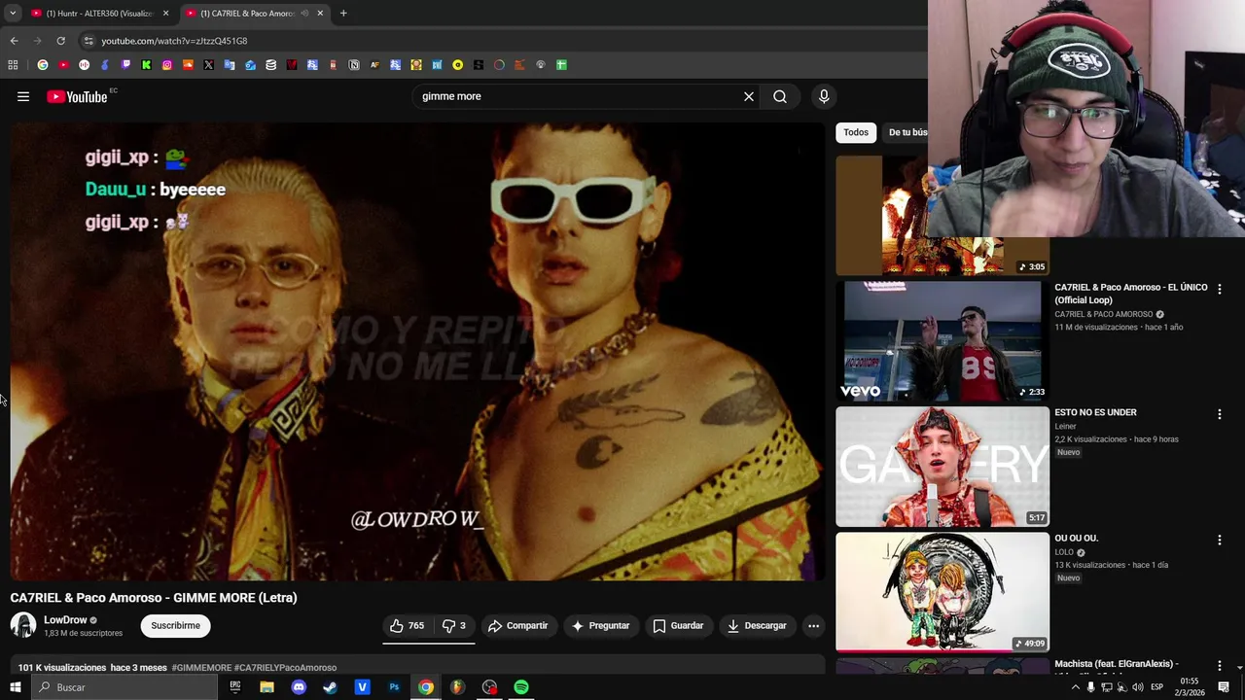Open options for ESTO NO ES UNDER
This screenshot has height=700, width=1245.
[1219, 414]
